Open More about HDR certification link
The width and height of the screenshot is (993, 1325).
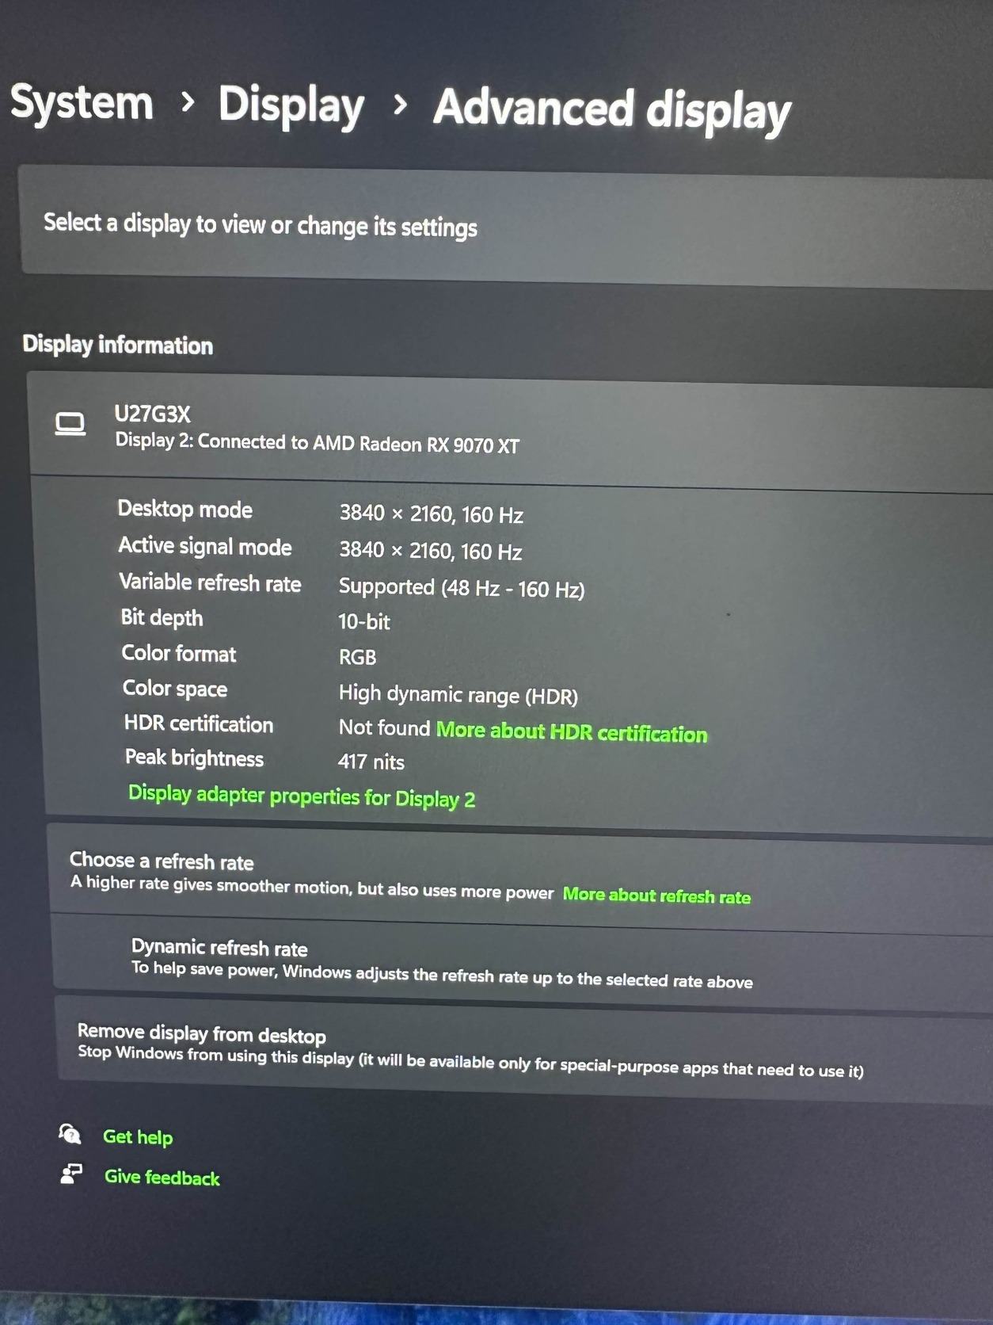572,731
